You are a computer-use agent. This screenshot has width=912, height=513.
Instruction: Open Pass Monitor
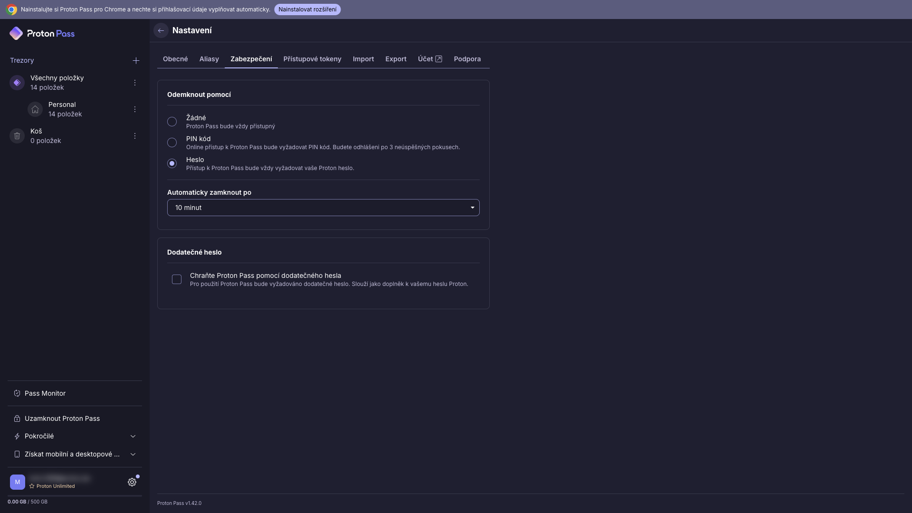(75, 393)
